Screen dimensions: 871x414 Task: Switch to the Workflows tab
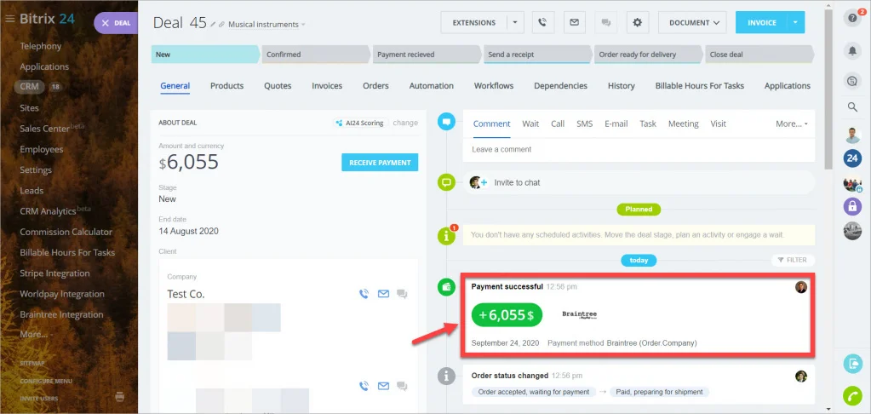point(493,85)
